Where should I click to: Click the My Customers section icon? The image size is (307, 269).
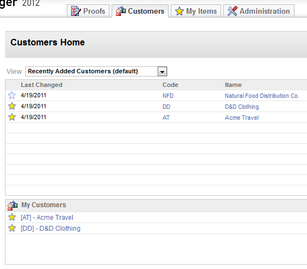click(13, 205)
